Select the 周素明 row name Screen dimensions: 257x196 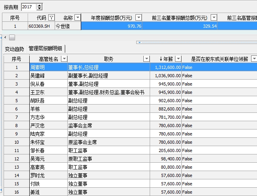49,67
